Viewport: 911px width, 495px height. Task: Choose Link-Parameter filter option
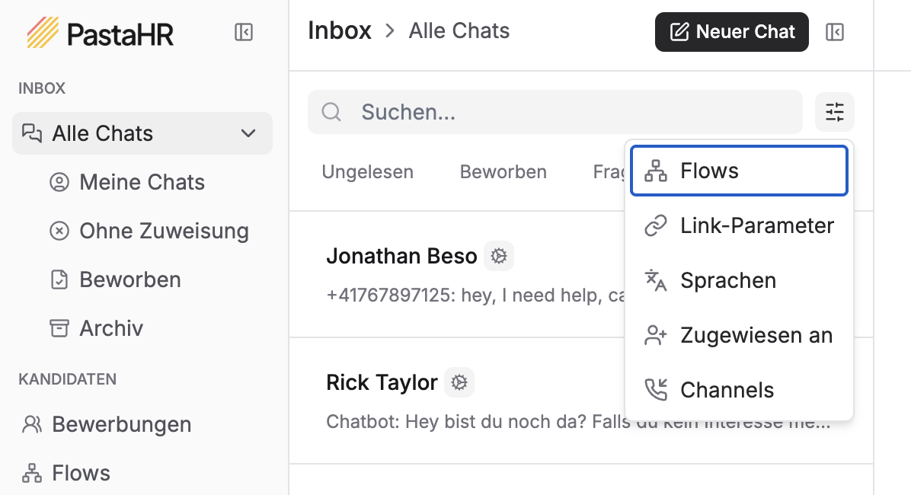click(738, 226)
